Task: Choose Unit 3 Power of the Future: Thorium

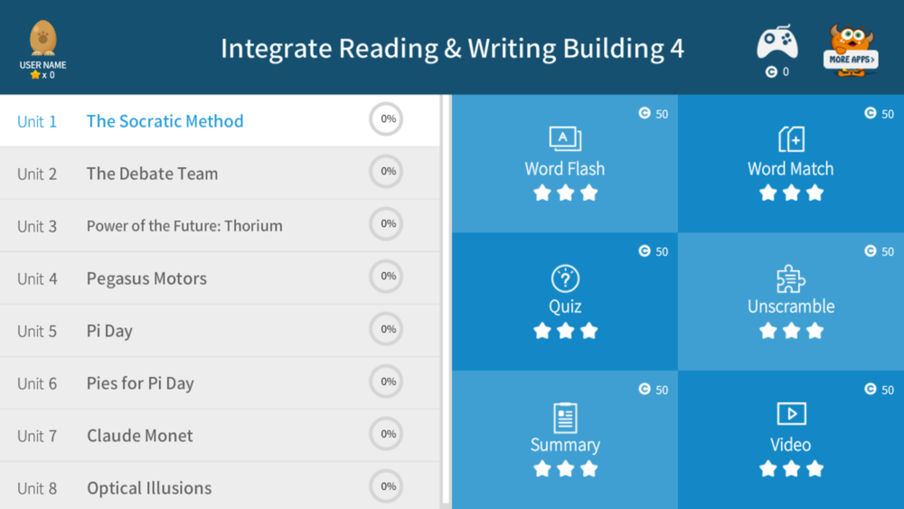Action: point(220,226)
